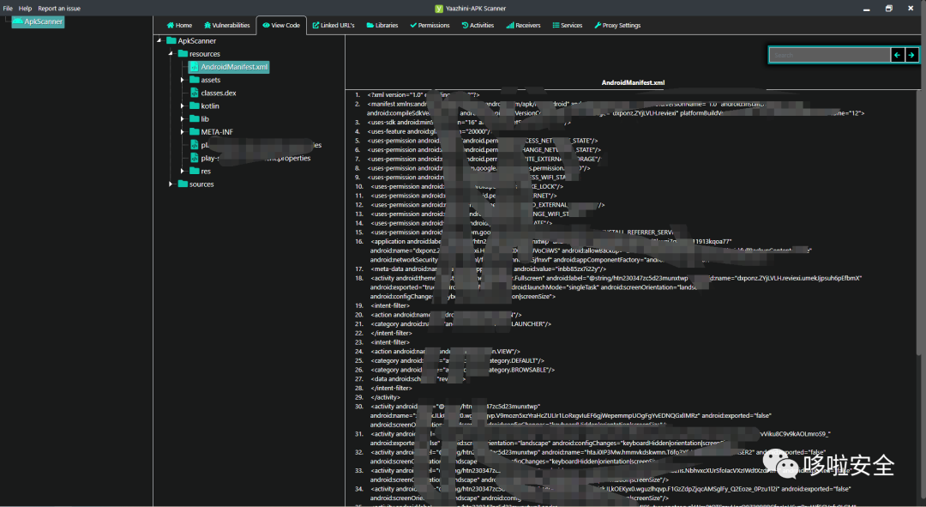Image resolution: width=926 pixels, height=507 pixels.
Task: Switch to the Permissions tab
Action: pyautogui.click(x=430, y=26)
